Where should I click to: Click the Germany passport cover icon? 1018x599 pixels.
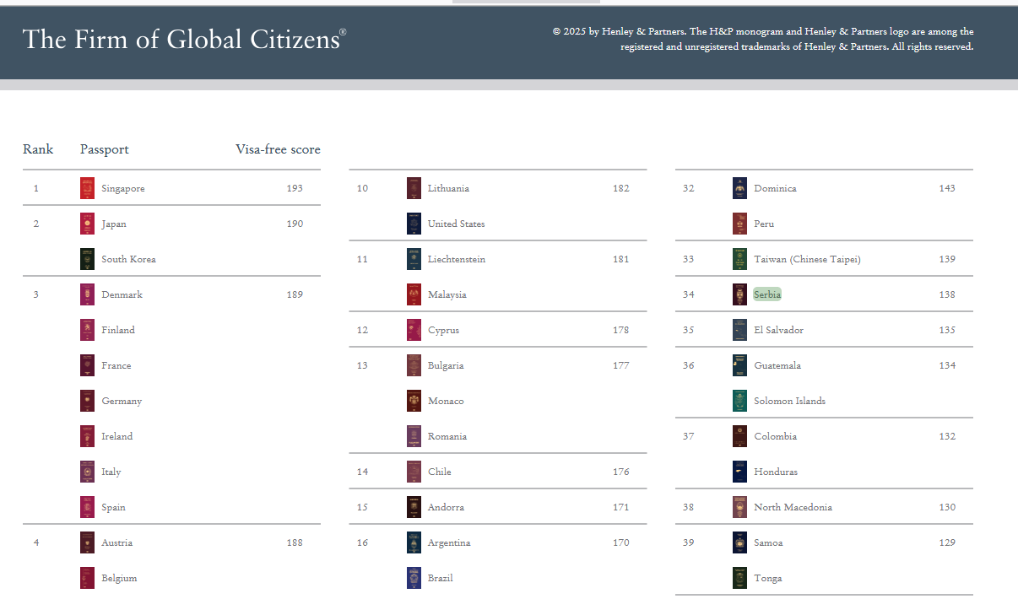point(87,400)
